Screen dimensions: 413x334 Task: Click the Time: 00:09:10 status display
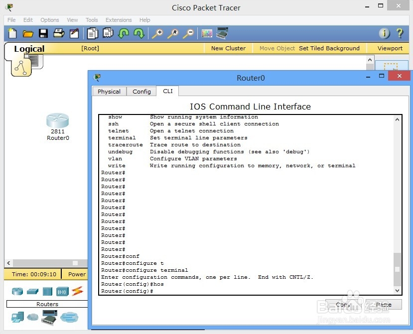pos(34,274)
